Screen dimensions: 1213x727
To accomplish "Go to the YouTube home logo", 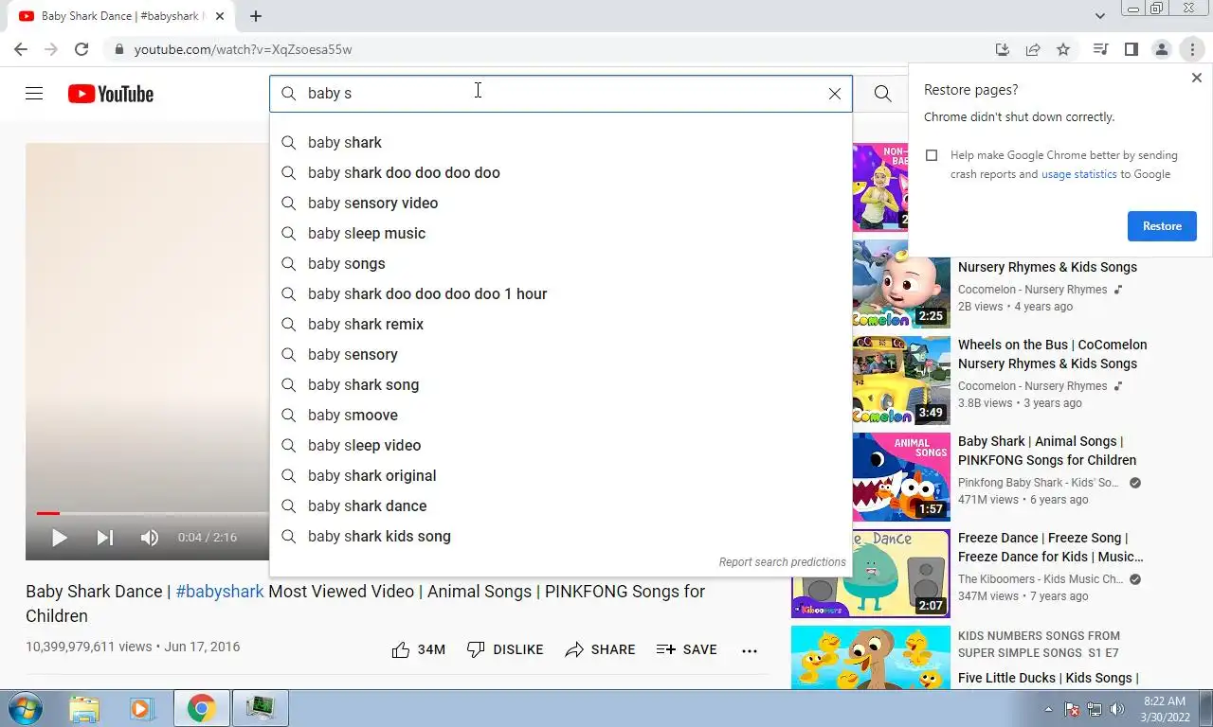I will pyautogui.click(x=111, y=94).
